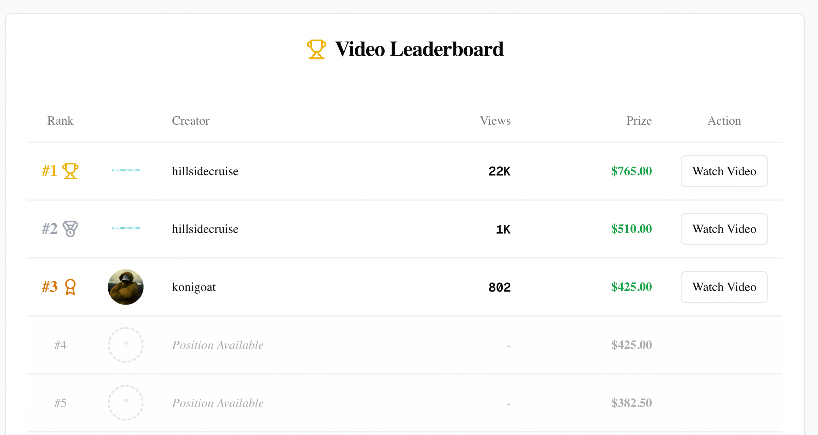Open the konigoat creator name

(x=194, y=287)
